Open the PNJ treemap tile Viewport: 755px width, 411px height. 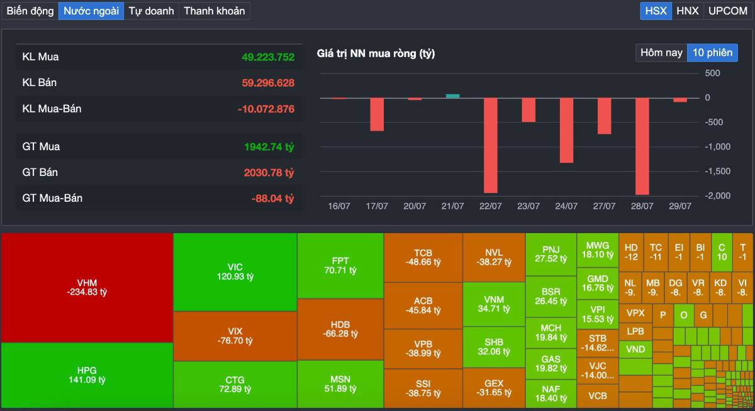(x=551, y=255)
